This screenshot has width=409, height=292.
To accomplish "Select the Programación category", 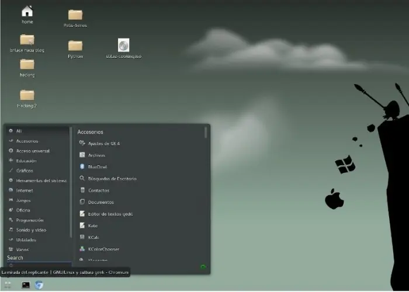I will coord(38,220).
